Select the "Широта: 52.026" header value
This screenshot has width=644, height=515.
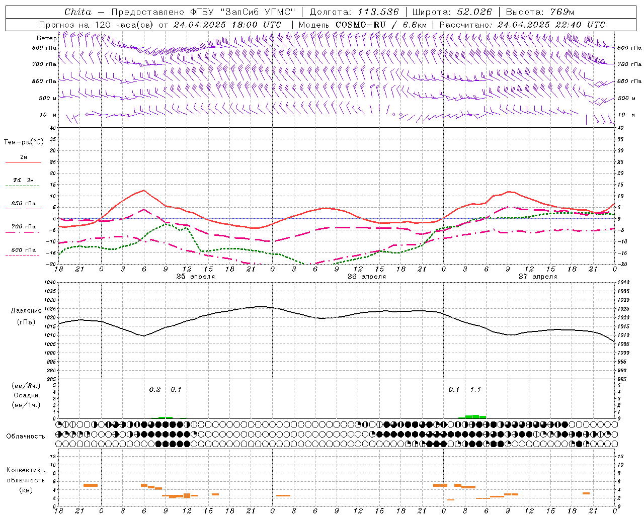[x=452, y=12]
